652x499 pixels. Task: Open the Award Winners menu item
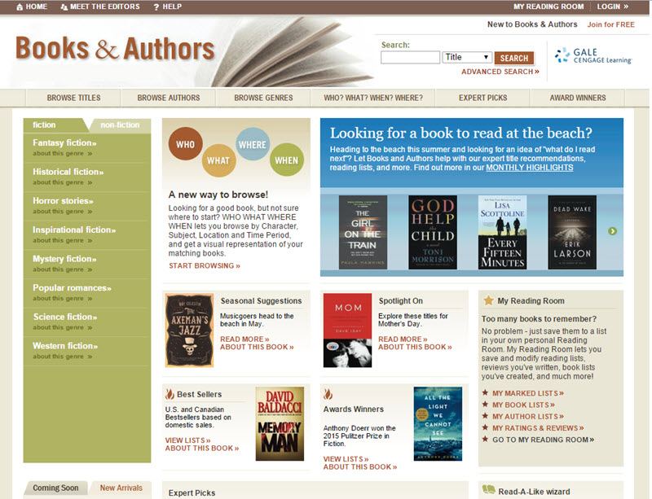click(578, 98)
